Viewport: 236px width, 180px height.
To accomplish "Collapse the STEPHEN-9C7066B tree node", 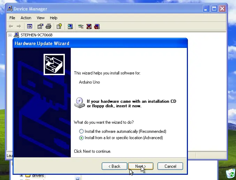I will tap(10, 35).
